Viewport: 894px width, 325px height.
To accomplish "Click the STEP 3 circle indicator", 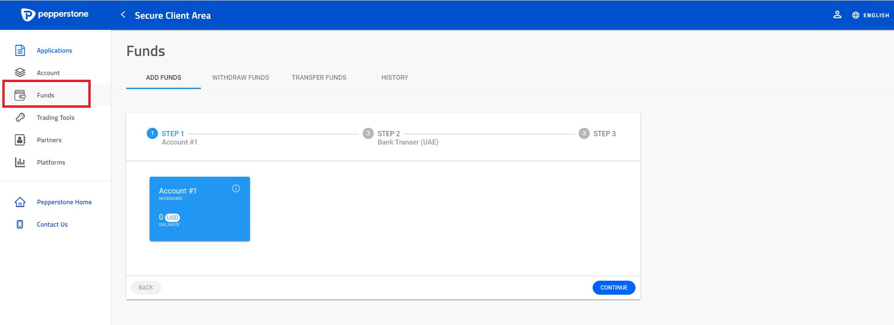I will point(584,133).
